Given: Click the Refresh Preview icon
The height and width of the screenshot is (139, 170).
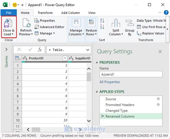Looking at the screenshot, I should 27,23.
